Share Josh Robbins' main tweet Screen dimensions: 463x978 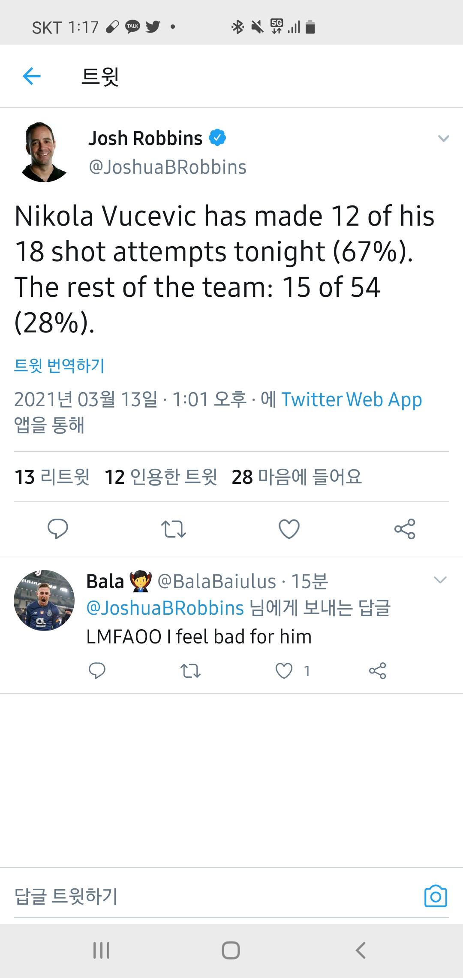click(x=405, y=528)
